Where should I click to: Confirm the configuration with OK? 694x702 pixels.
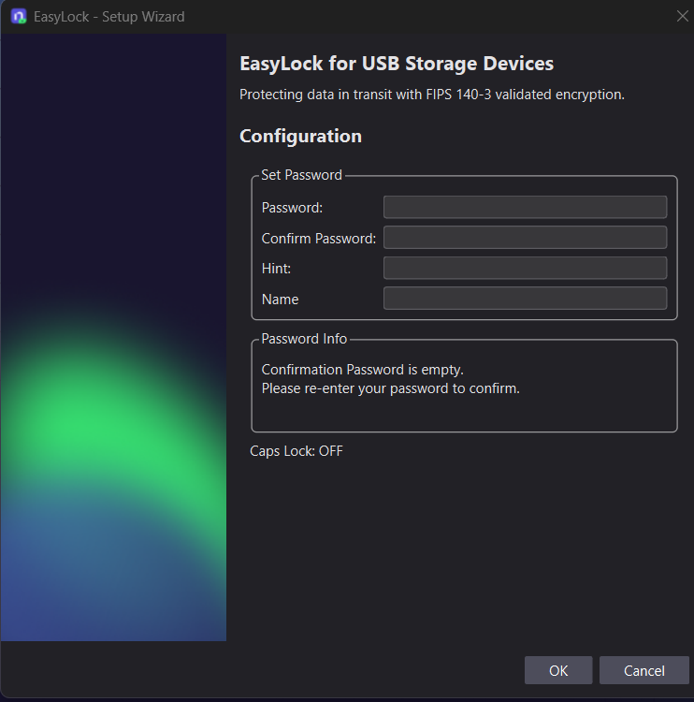(x=558, y=670)
